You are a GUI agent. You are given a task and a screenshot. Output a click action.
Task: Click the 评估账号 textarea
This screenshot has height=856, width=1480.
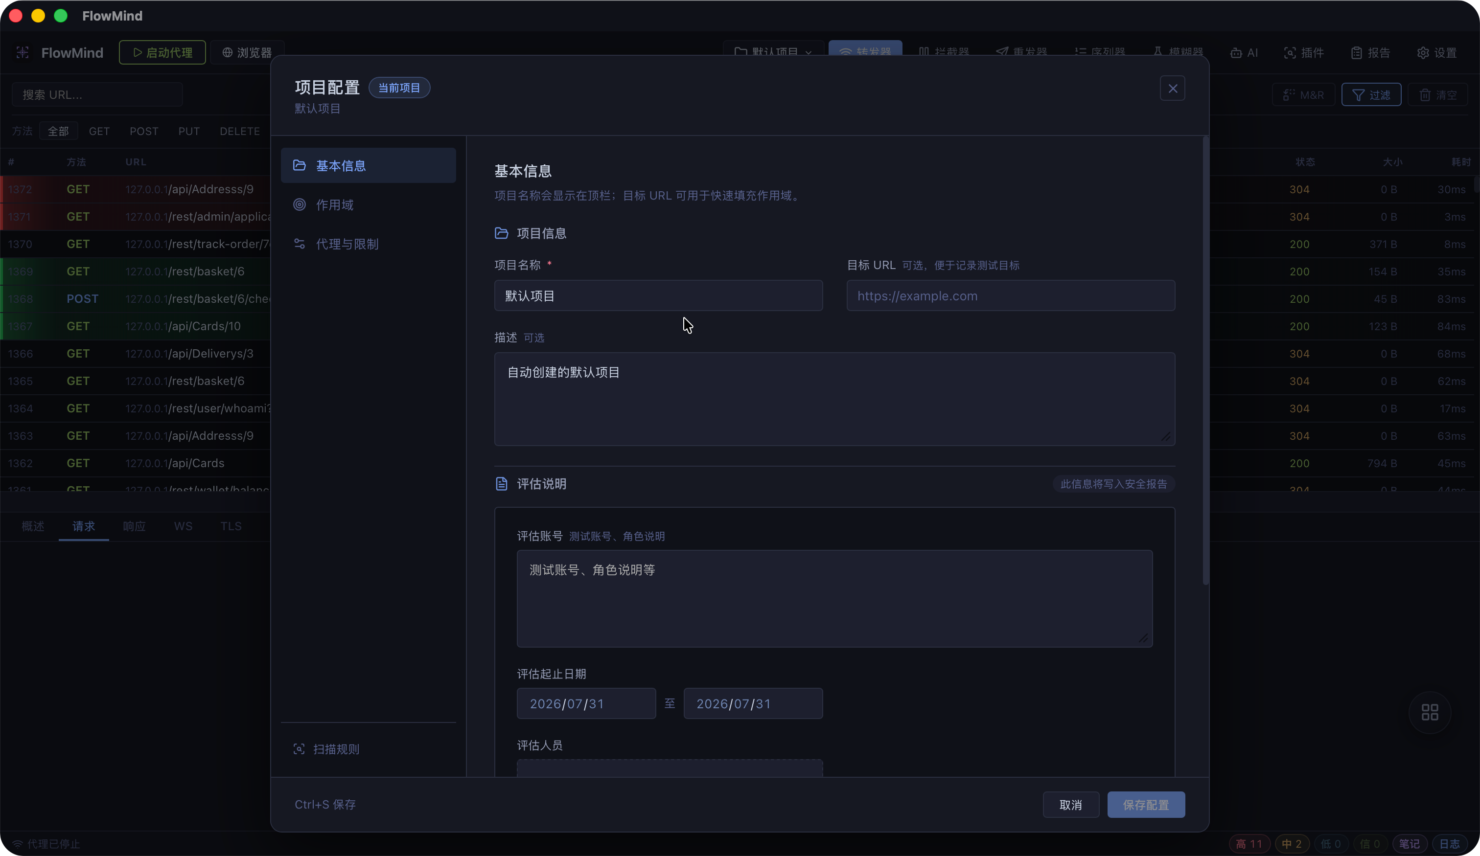834,599
